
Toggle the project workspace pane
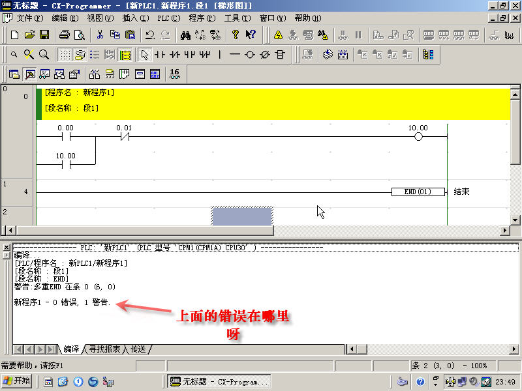(14, 74)
